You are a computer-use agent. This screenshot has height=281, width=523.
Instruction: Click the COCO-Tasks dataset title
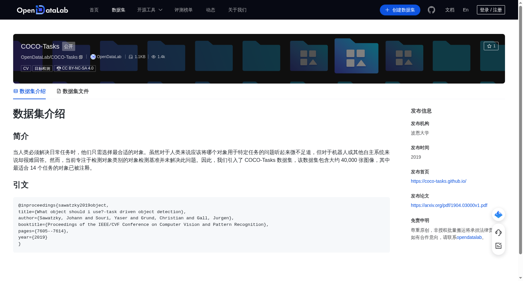pos(40,46)
